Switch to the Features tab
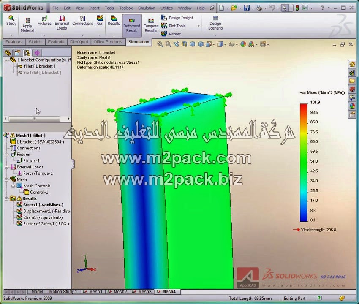Screen dimensions: 359x304 click(14, 42)
